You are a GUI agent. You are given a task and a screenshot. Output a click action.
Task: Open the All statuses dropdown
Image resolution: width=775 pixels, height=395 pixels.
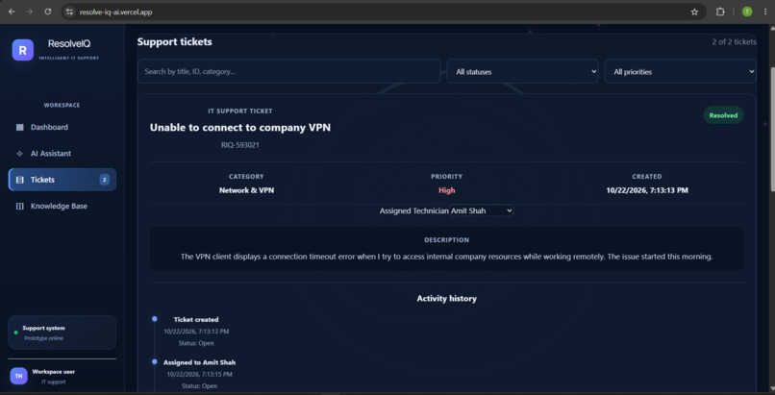tap(522, 71)
